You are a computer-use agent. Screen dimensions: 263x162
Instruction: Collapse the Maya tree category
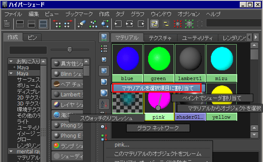pos(11,73)
